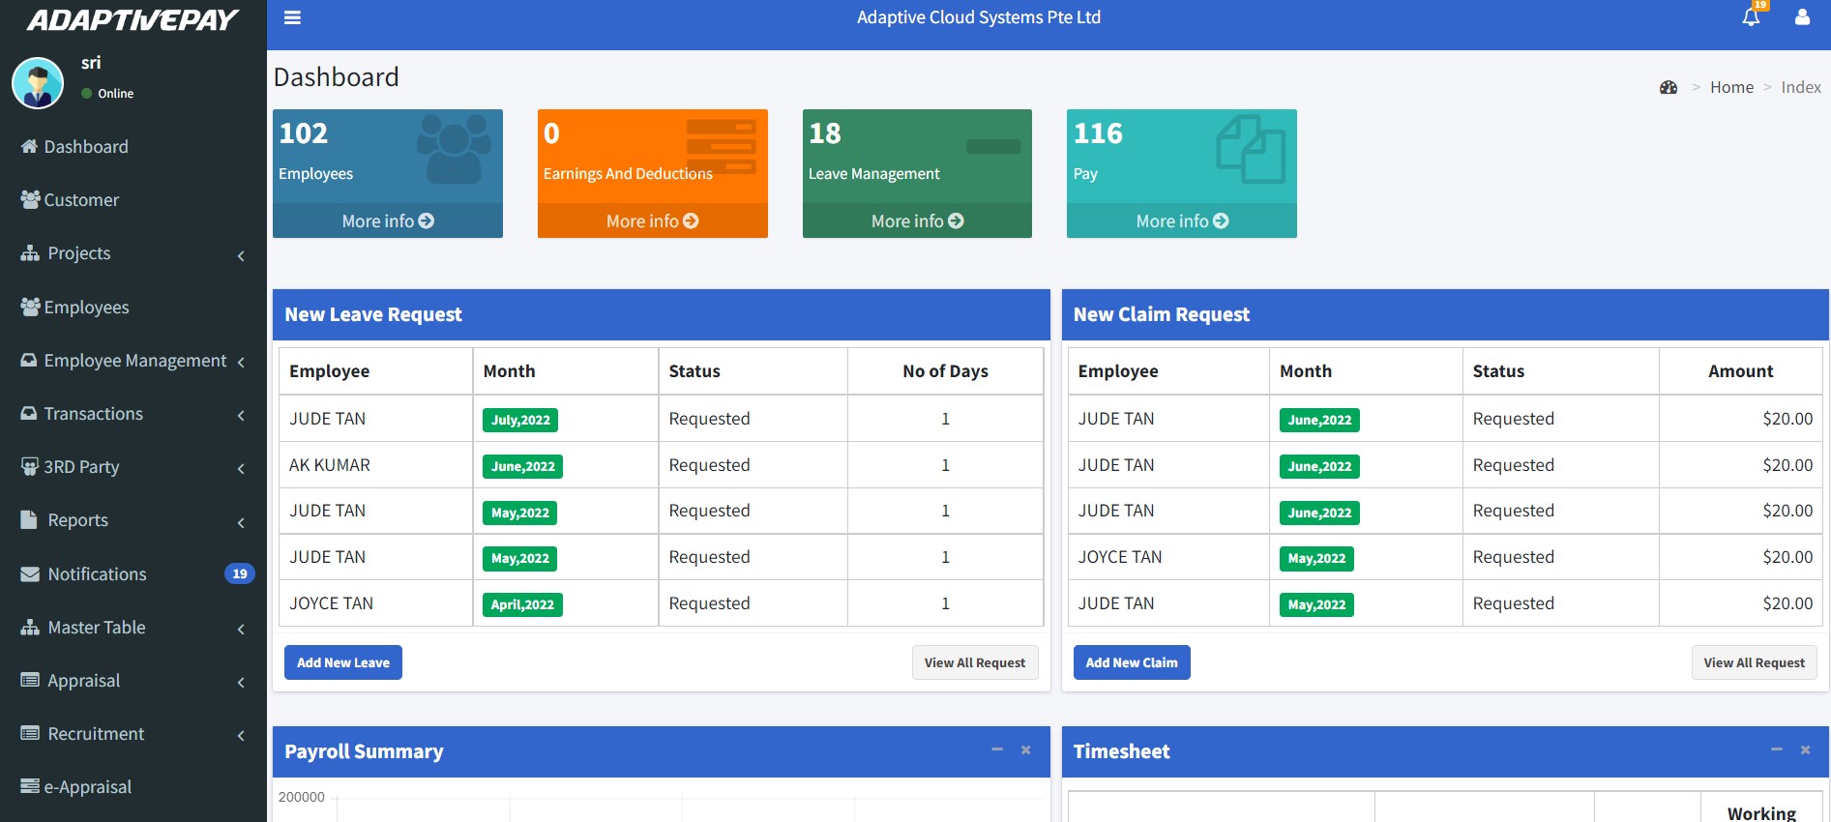1831x822 pixels.
Task: Expand the 3RD Party submenu chevron
Action: pos(241,469)
